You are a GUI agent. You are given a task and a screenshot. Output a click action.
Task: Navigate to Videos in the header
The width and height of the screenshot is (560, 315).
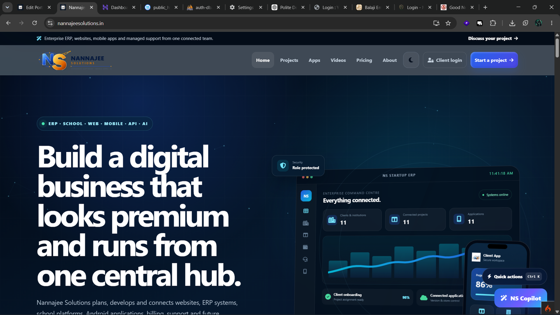click(x=338, y=60)
